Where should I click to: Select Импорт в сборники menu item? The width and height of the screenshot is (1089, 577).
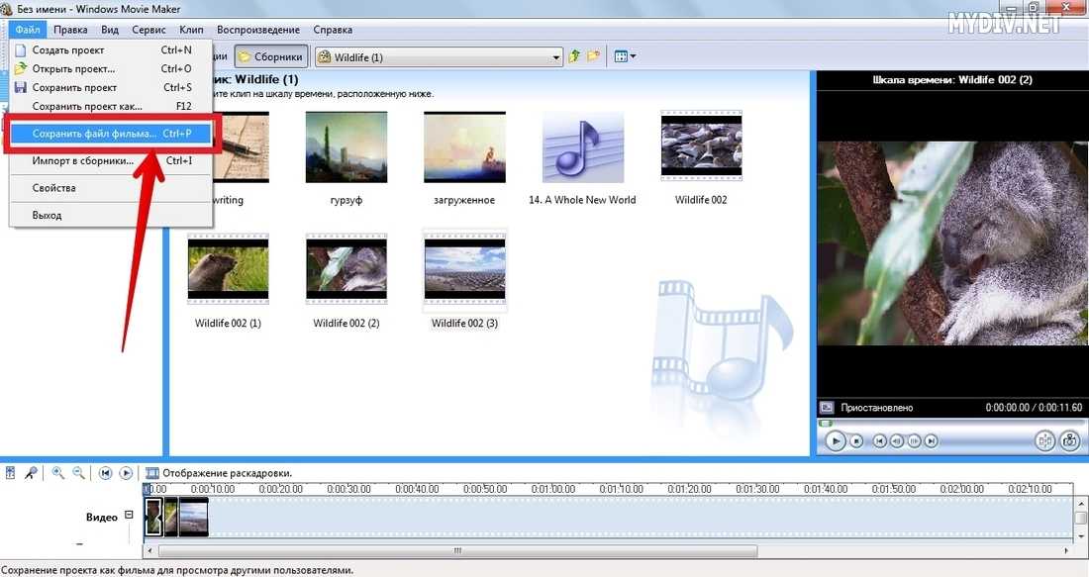83,161
